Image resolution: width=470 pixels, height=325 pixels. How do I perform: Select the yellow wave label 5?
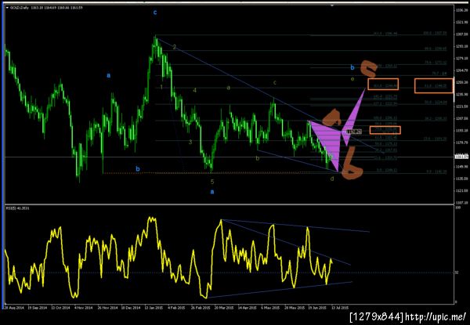pyautogui.click(x=212, y=182)
